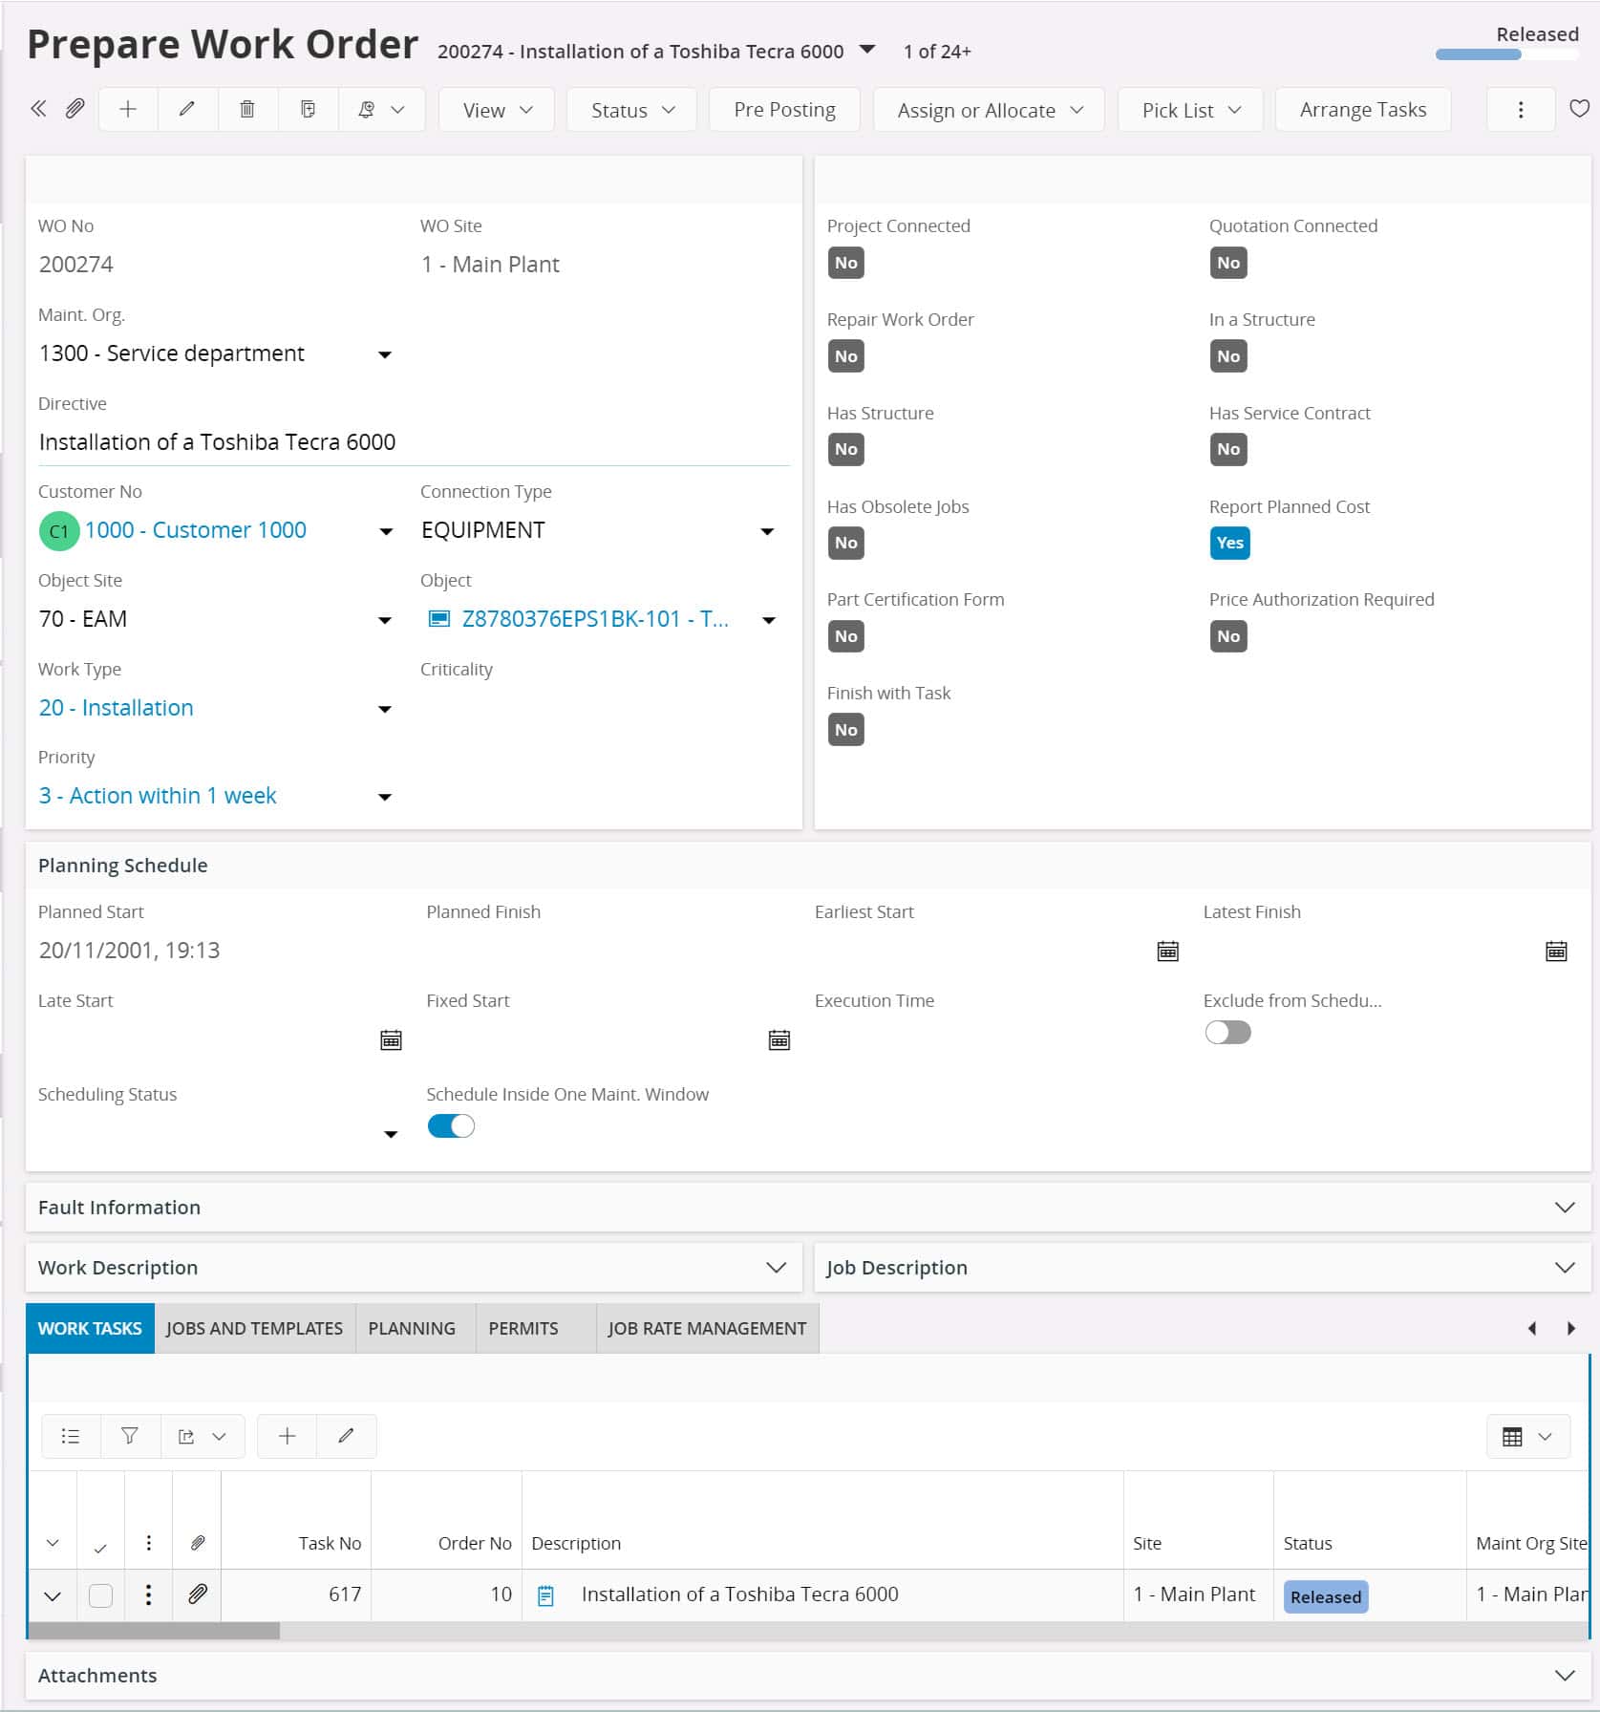This screenshot has width=1600, height=1712.
Task: Toggle Exclude from Scheduling switch
Action: point(1227,1033)
